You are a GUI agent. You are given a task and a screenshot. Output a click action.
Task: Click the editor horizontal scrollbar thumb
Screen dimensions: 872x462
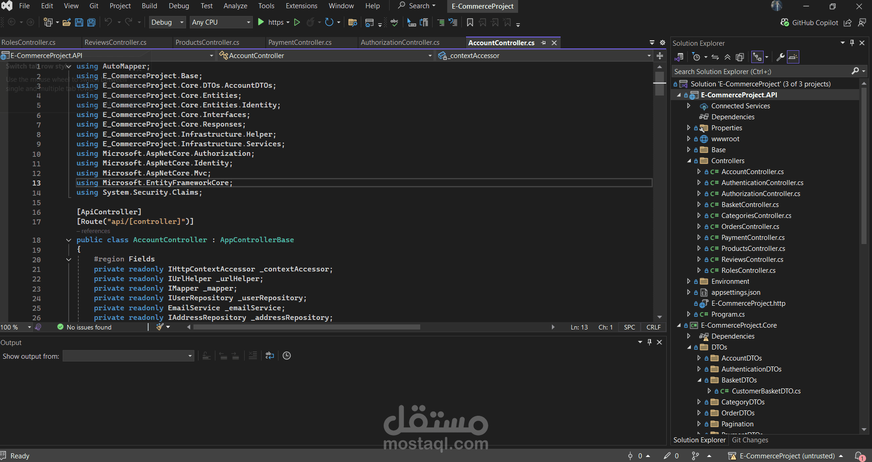coord(307,327)
